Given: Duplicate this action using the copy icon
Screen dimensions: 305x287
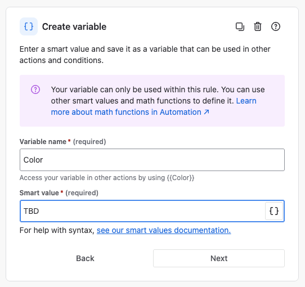Looking at the screenshot, I should 240,26.
